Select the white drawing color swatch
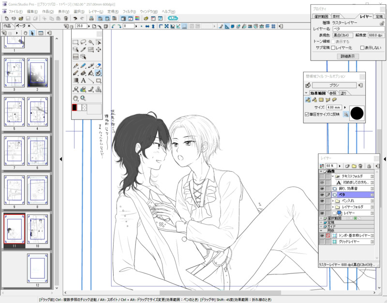 pos(79,107)
